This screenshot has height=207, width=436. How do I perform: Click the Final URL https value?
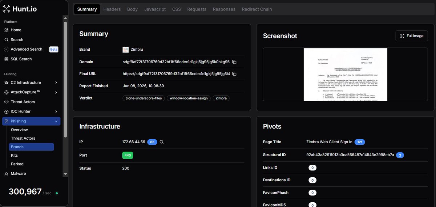[x=176, y=74]
